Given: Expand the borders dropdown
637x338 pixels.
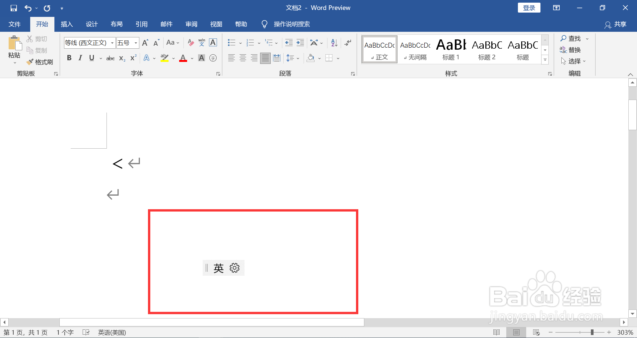Looking at the screenshot, I should (338, 59).
